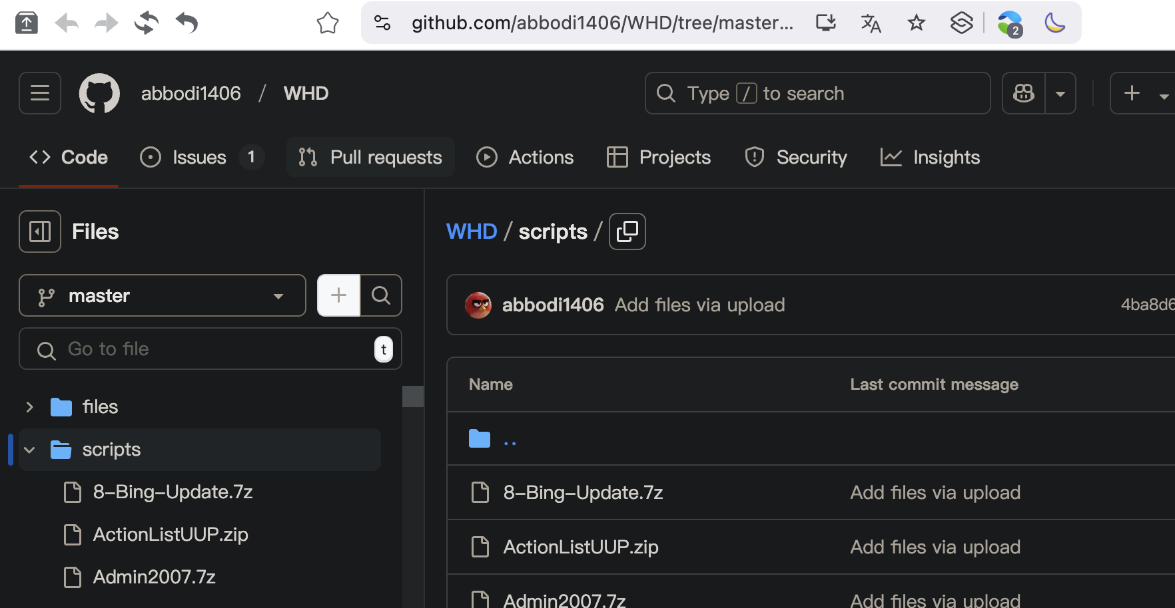Screen dimensions: 1175x608
Task: Open WHD repository link in header
Action: pyautogui.click(x=306, y=93)
